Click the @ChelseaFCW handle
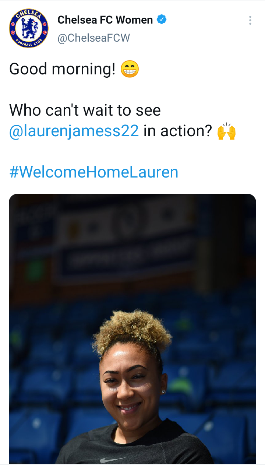Viewport: 265px width, 467px height. [x=94, y=38]
